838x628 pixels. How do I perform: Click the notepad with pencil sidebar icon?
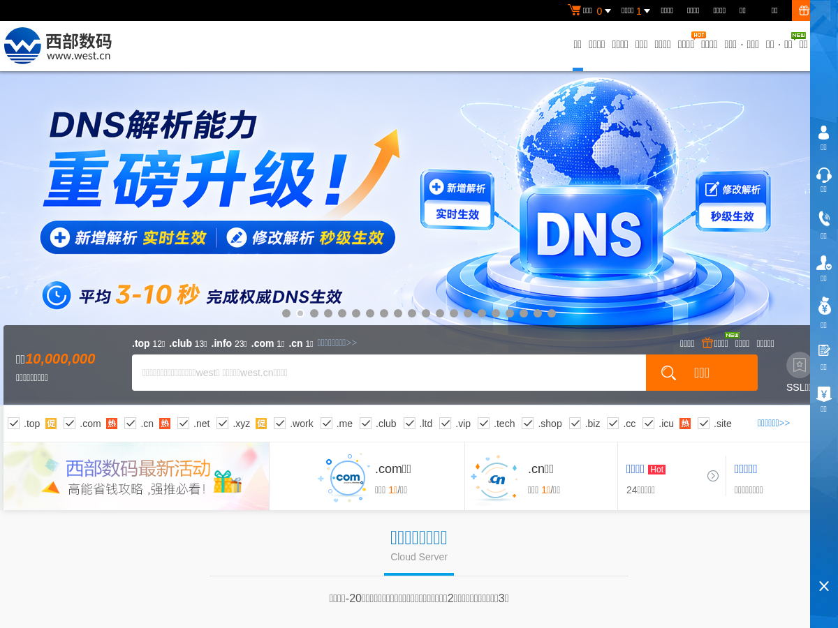coord(823,350)
